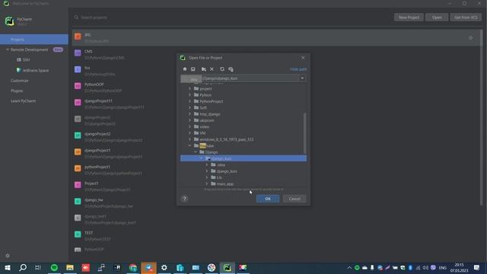Click the Home directory icon in dialog toolbar
487x274 pixels.
(x=185, y=69)
